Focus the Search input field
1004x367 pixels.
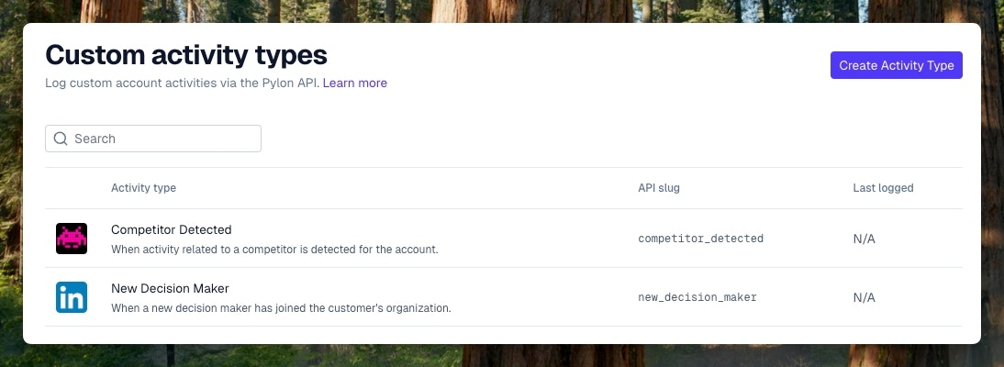click(153, 139)
